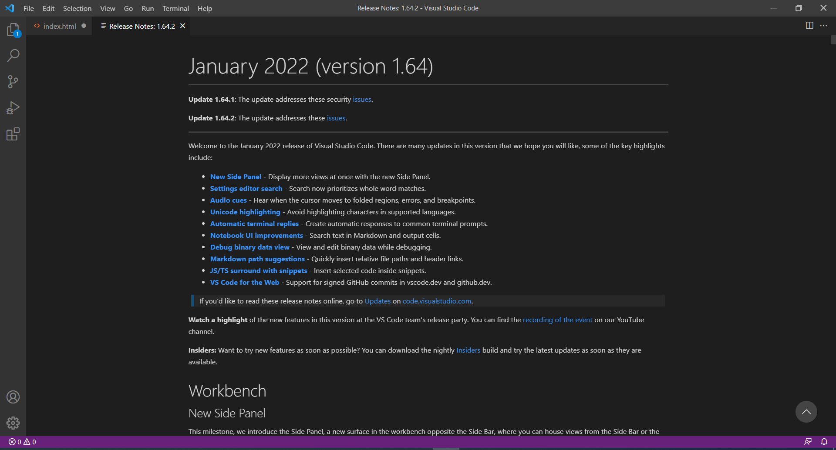836x450 pixels.
Task: Open the Update 1.64.1 security issues link
Action: coord(362,100)
